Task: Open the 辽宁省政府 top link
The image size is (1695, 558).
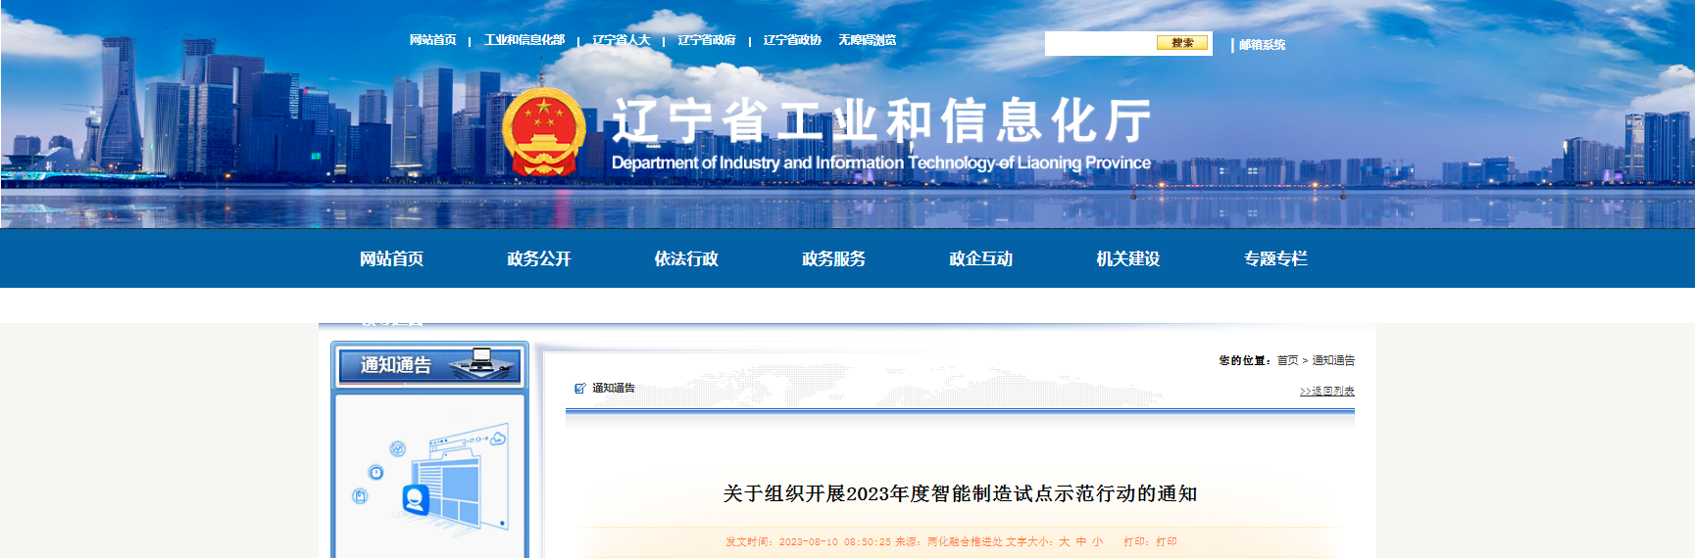Action: click(707, 40)
